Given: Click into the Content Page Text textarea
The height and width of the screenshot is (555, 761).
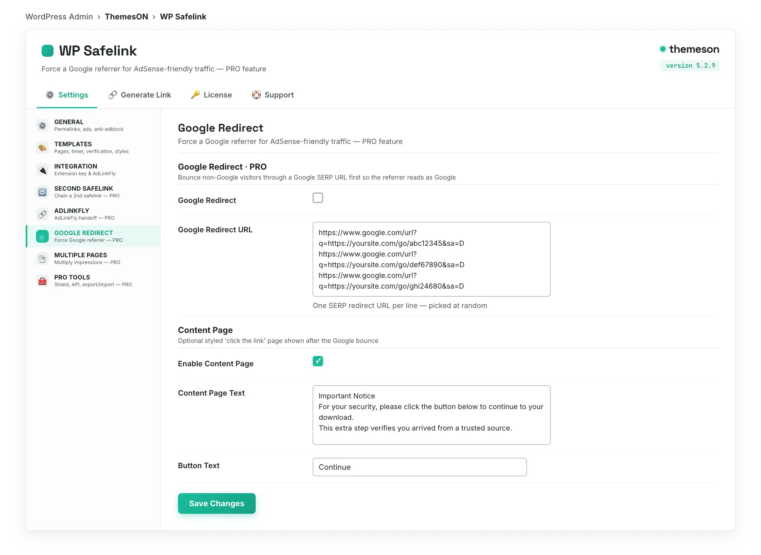Looking at the screenshot, I should (431, 415).
